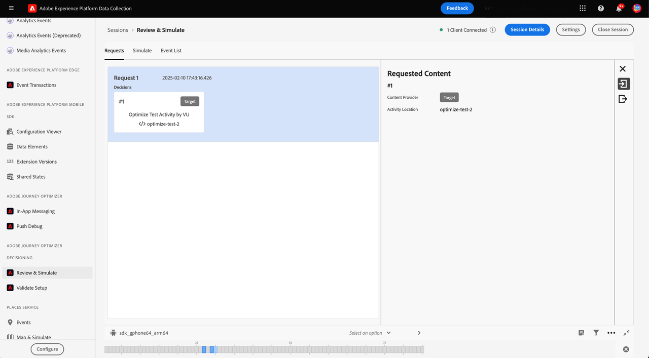
Task: Click the sdk_gphone64_arm64 device name
Action: (x=143, y=333)
